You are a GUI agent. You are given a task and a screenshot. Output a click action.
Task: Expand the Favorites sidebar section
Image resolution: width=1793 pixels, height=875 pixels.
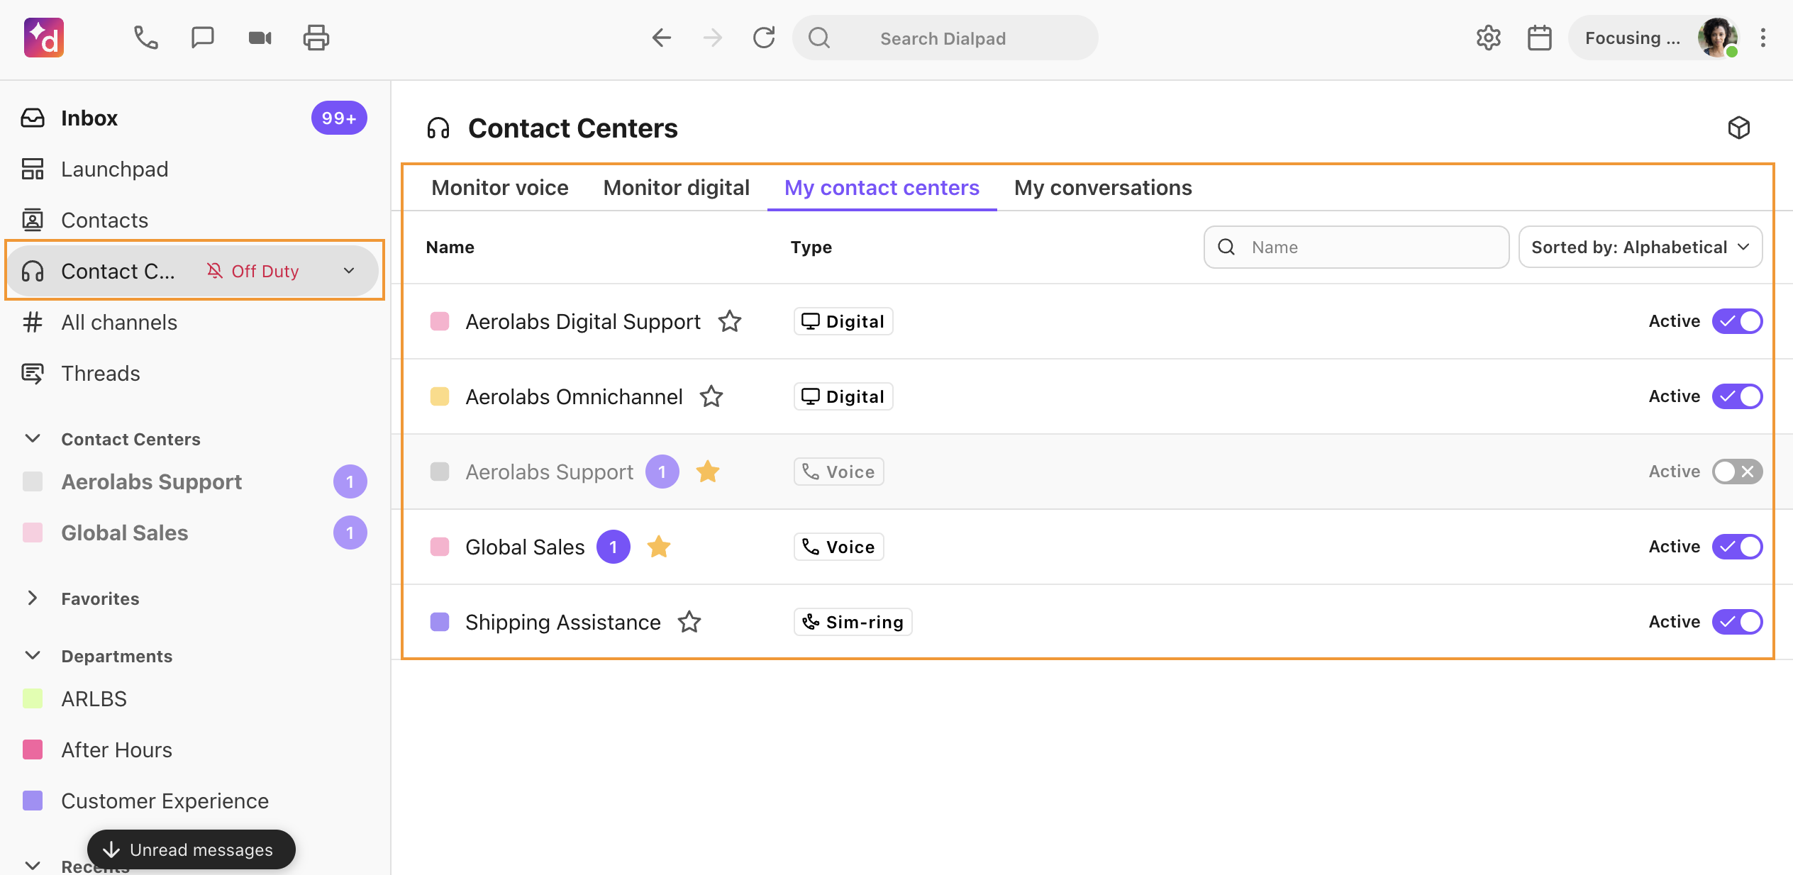pyautogui.click(x=33, y=598)
